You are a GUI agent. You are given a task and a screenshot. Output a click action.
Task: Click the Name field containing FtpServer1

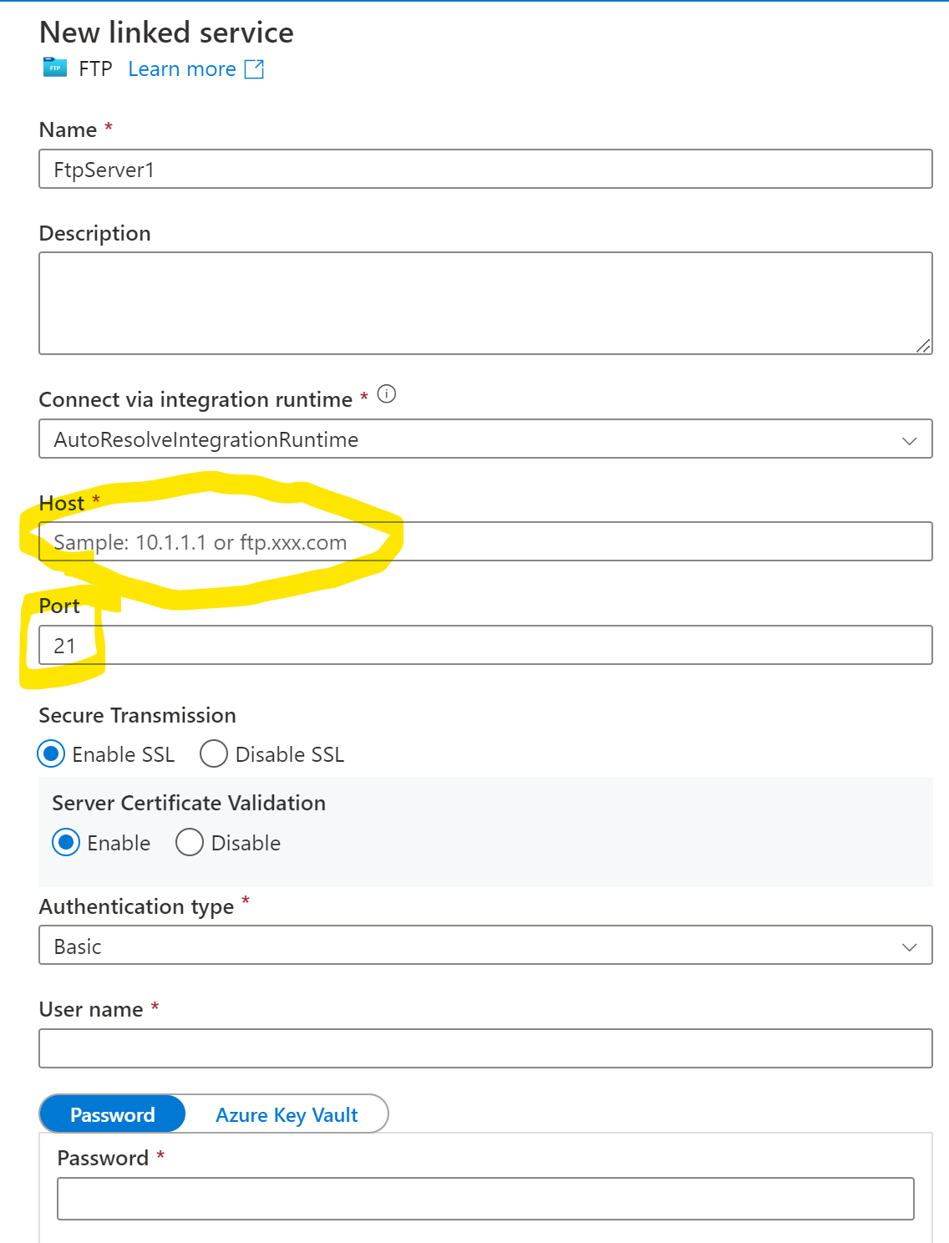pyautogui.click(x=485, y=169)
